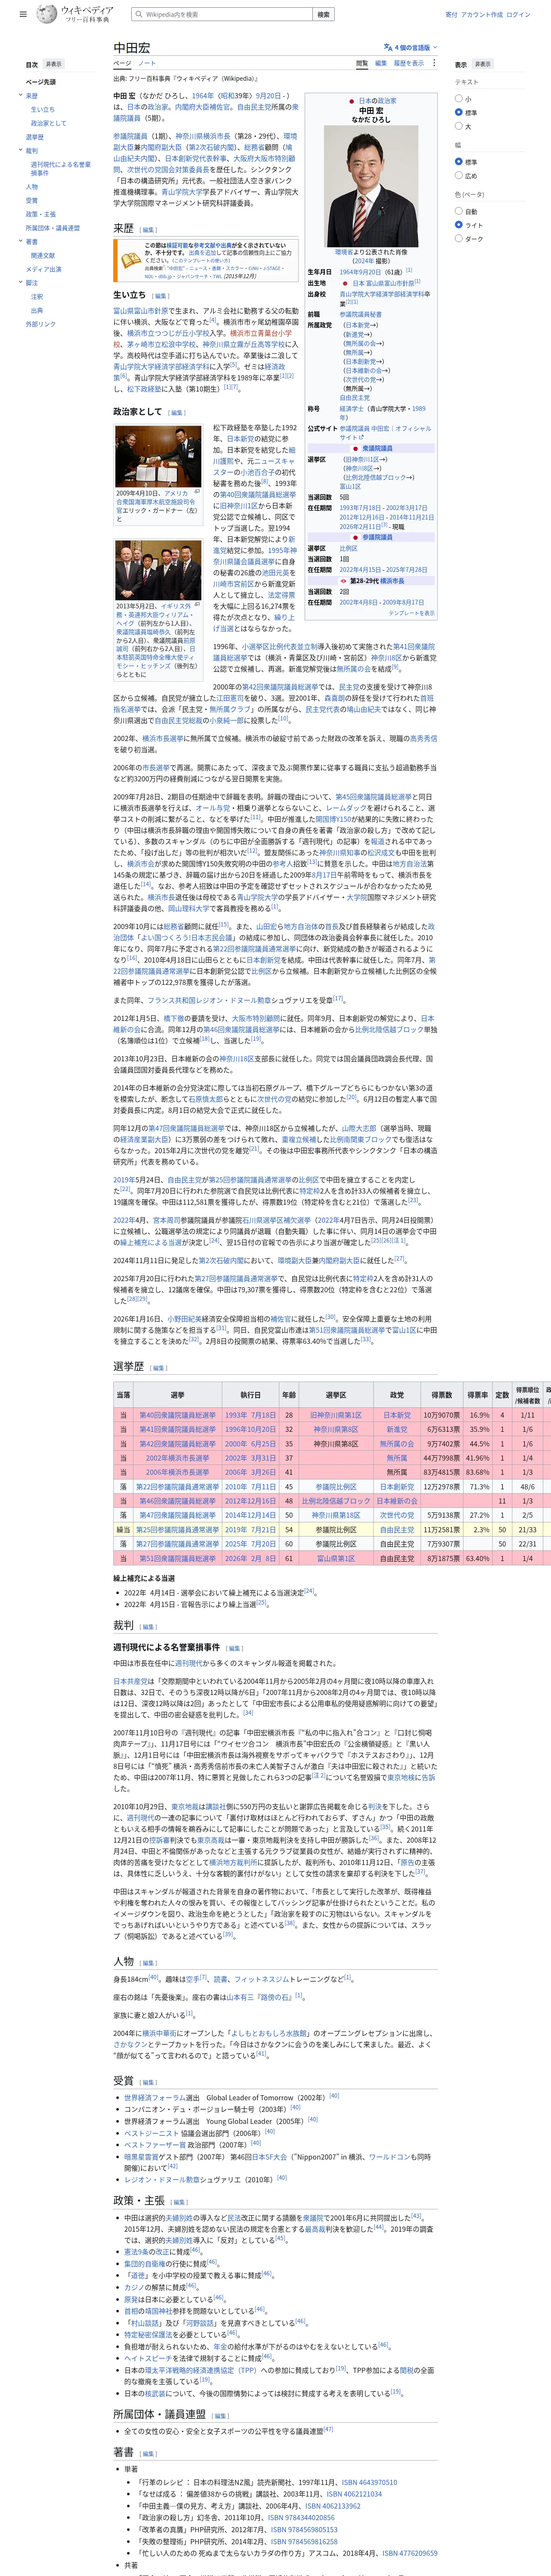Open the ページ tab
The image size is (551, 2576).
click(x=122, y=63)
